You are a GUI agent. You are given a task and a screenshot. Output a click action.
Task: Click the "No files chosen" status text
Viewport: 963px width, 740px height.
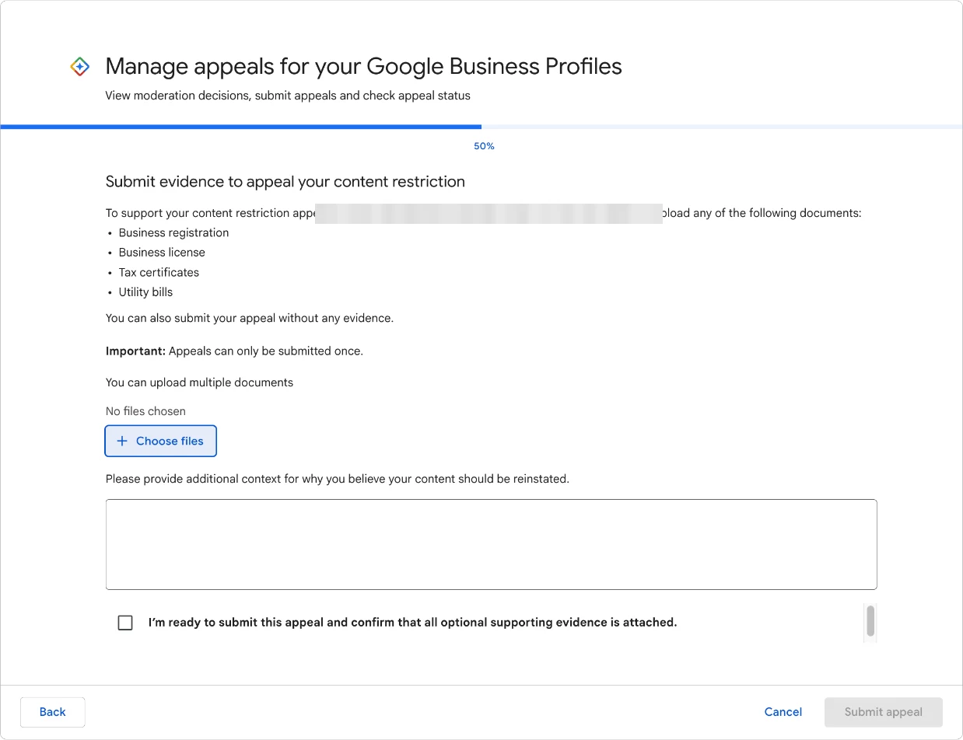[x=145, y=411]
